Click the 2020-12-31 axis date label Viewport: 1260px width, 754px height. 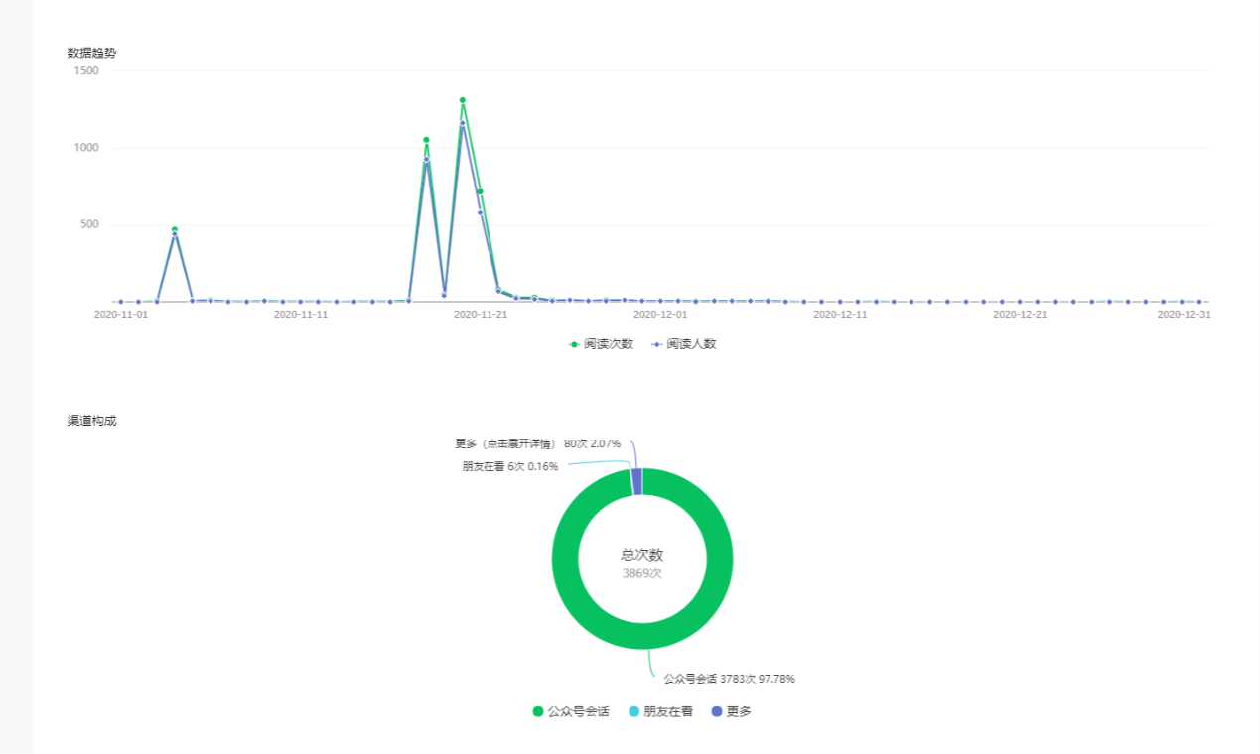click(1185, 314)
